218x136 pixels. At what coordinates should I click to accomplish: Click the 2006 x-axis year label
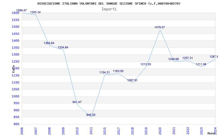tap(22, 131)
